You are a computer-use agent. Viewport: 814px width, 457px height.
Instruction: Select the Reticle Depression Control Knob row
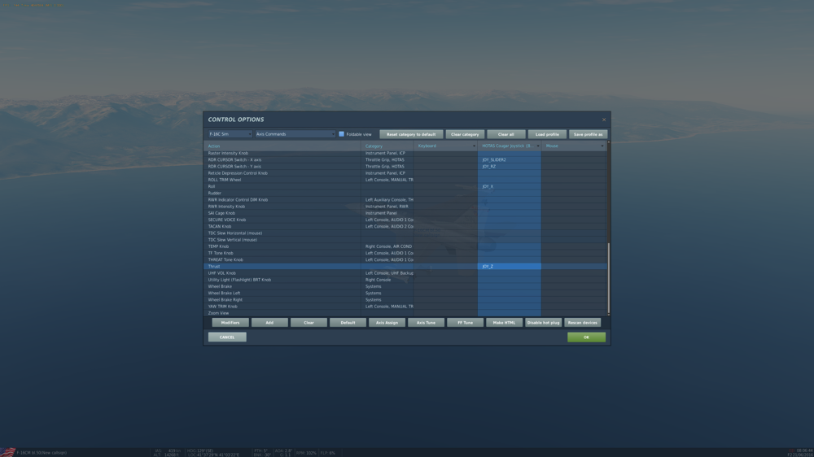(405, 174)
